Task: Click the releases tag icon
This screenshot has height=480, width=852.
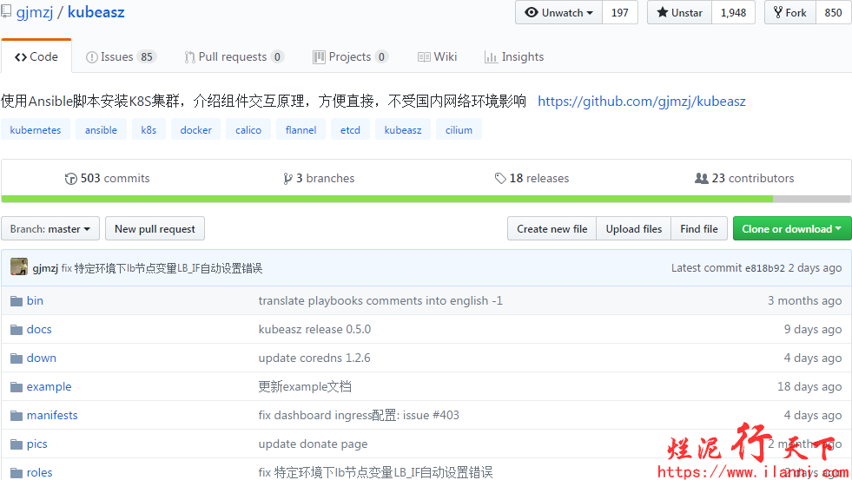Action: pyautogui.click(x=500, y=179)
